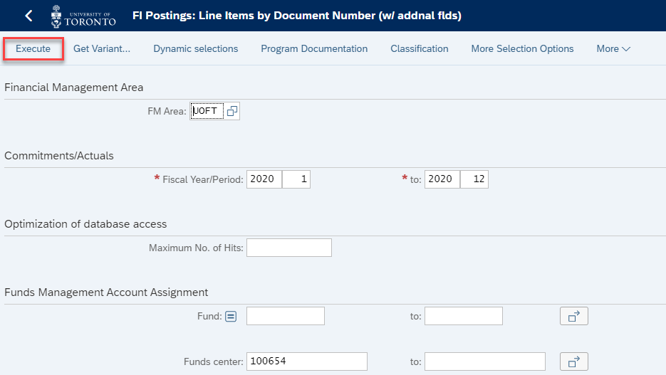Open multiple selection for Fund

click(x=574, y=316)
